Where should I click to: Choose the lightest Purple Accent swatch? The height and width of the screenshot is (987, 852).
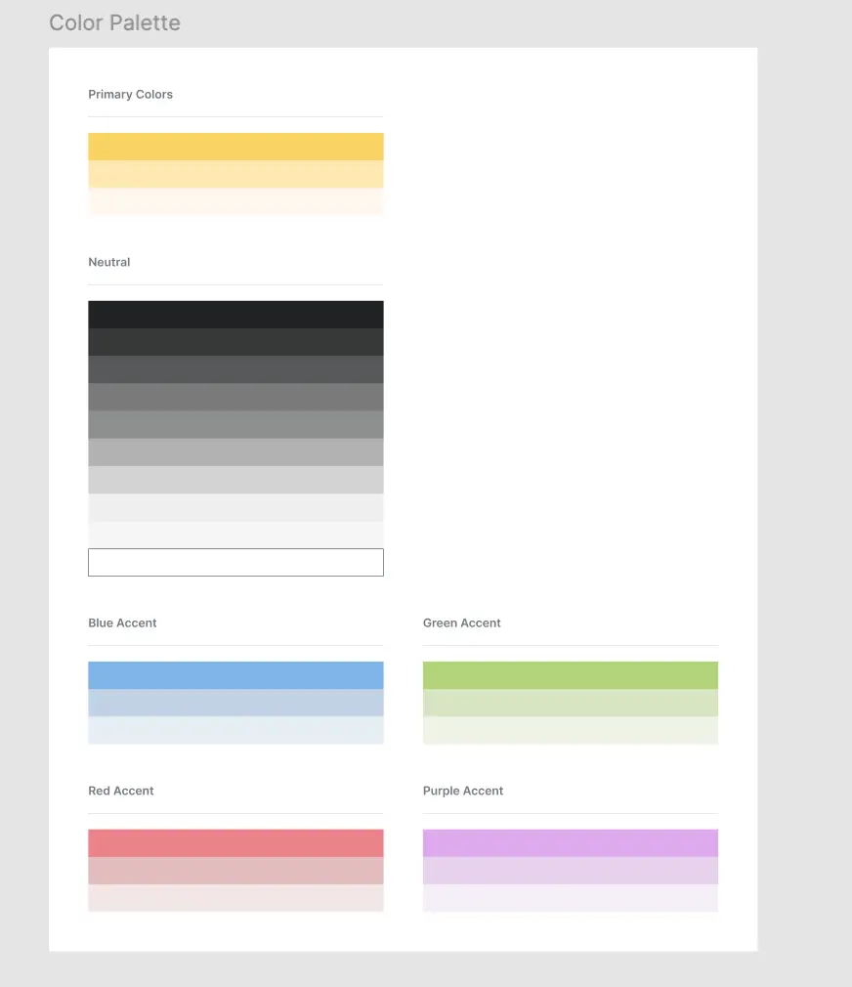[570, 898]
